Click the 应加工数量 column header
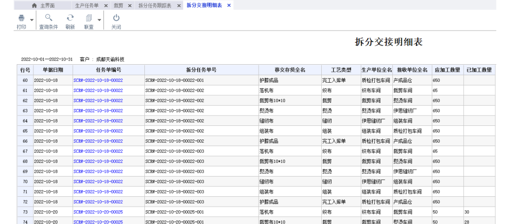 447,70
